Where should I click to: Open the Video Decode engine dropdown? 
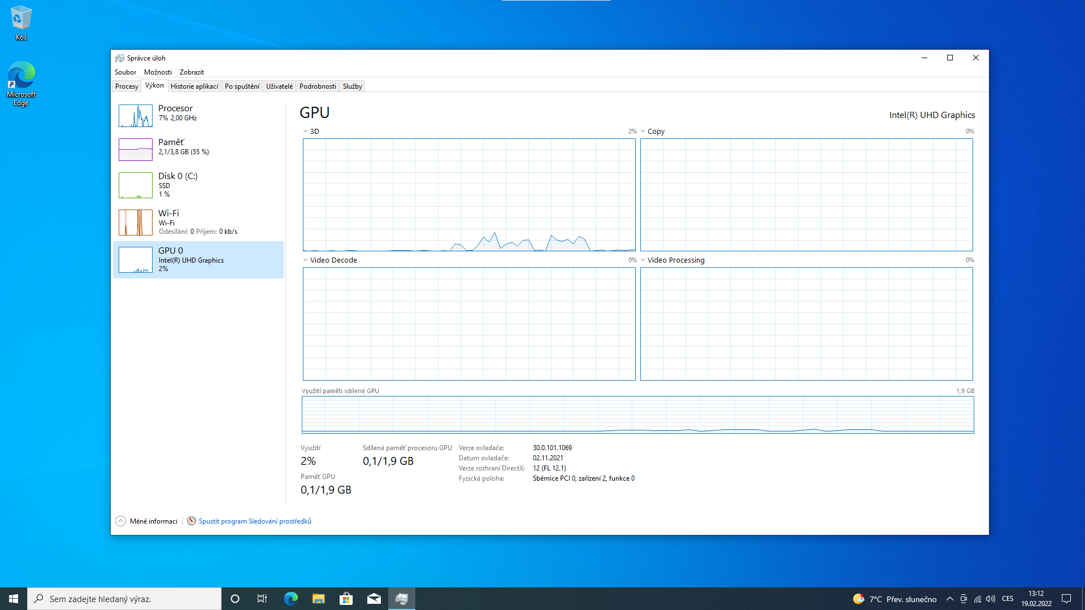306,260
